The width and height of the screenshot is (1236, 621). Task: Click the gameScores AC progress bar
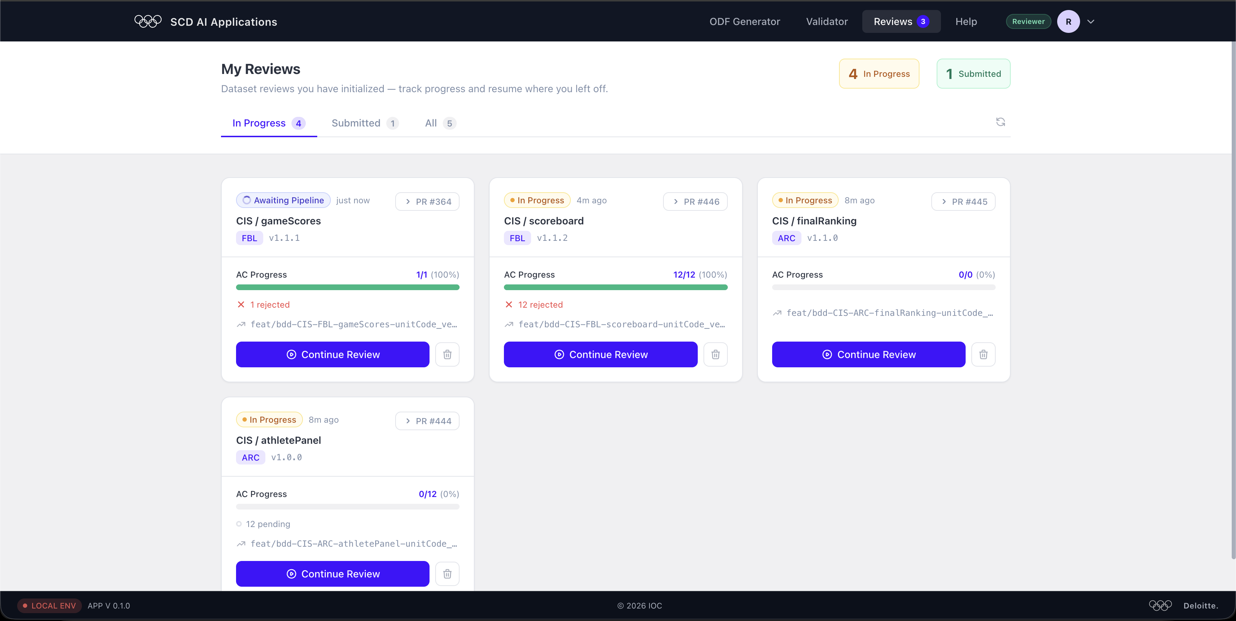point(347,287)
